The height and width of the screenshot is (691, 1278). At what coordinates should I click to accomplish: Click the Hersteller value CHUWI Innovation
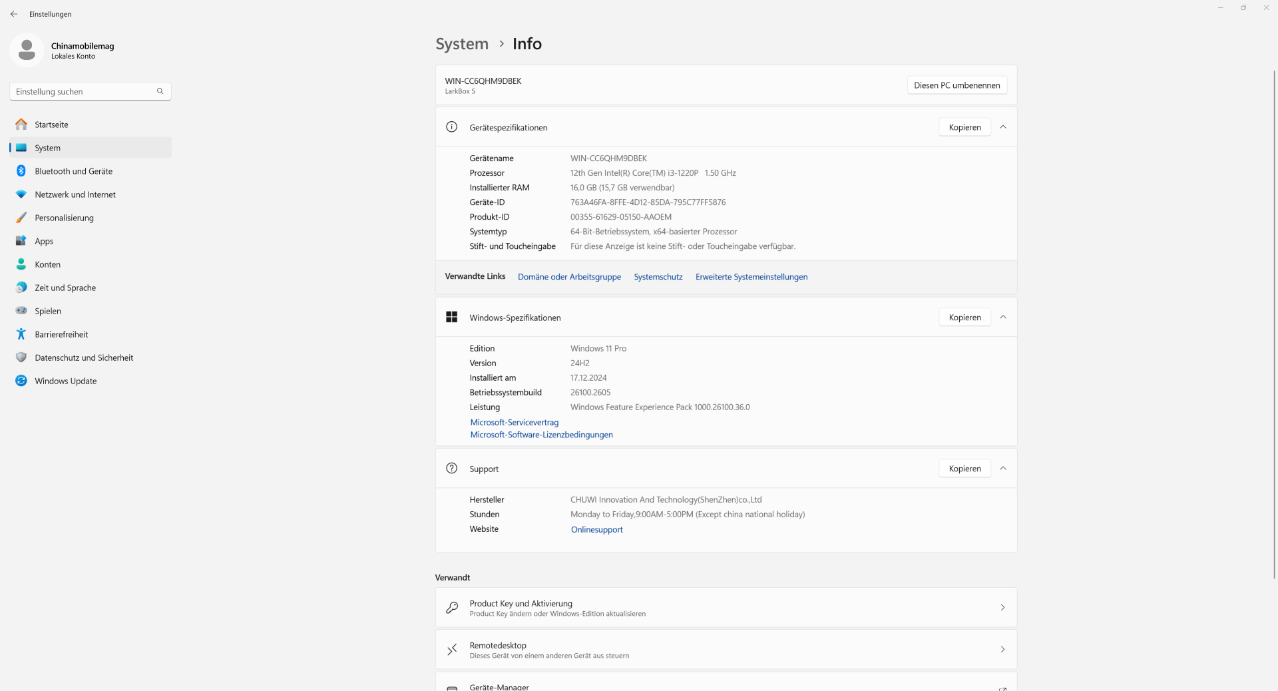tap(666, 500)
